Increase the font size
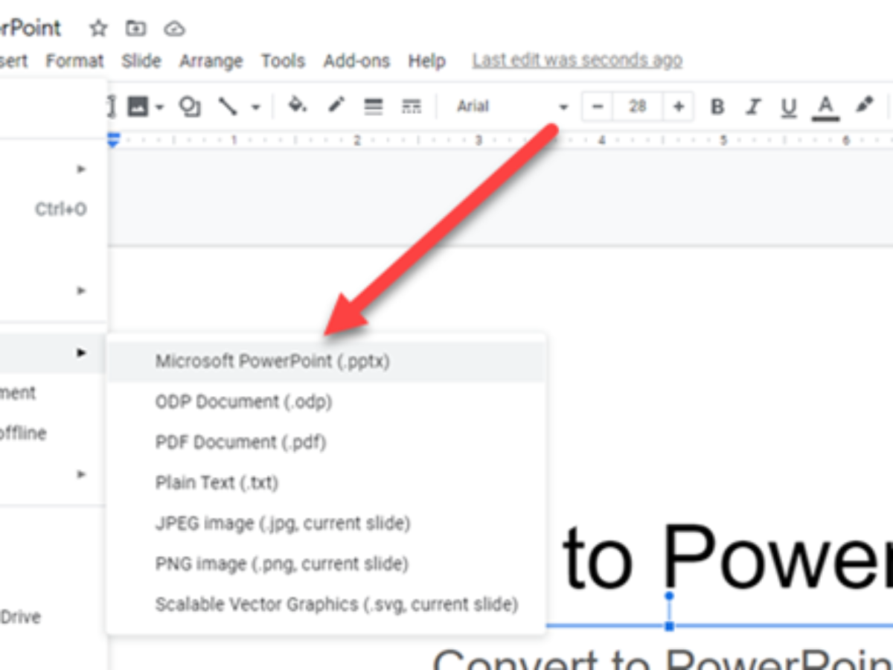The height and width of the screenshot is (670, 893). 678,106
